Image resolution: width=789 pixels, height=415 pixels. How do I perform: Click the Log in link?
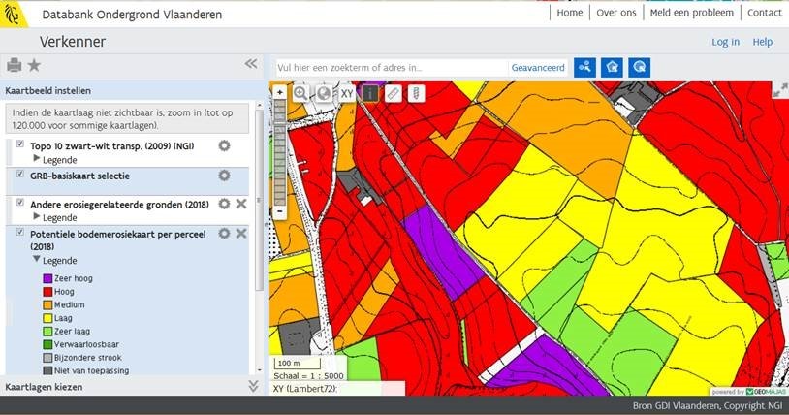(725, 42)
